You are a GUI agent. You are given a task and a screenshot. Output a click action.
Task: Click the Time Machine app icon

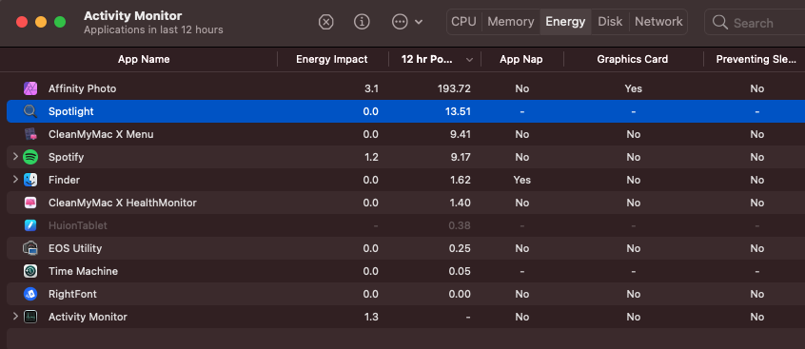[30, 271]
